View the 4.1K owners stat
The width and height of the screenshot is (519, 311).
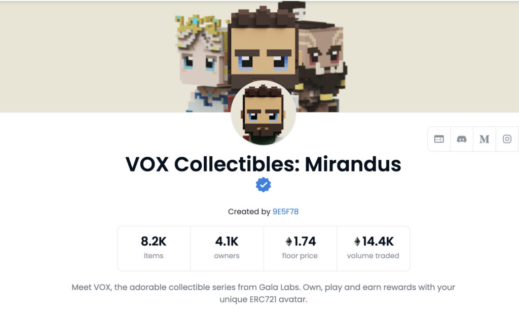point(227,249)
